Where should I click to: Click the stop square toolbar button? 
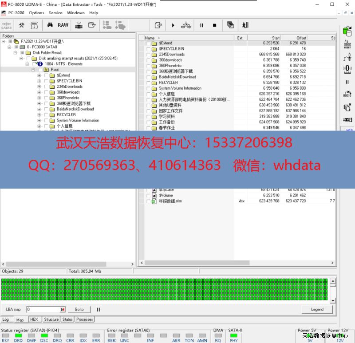(214, 25)
